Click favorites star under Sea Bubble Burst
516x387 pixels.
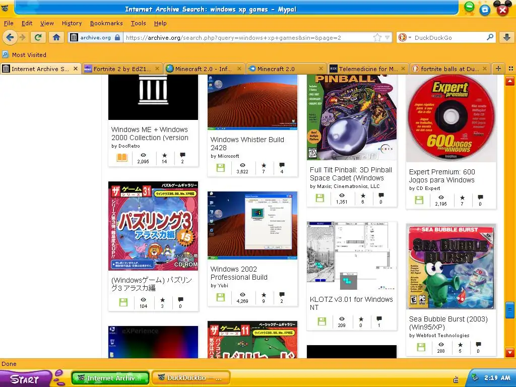pyautogui.click(x=460, y=345)
